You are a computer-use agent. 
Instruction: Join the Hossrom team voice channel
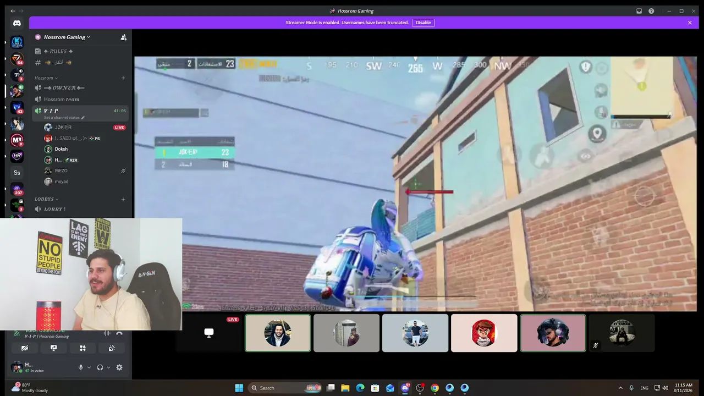80,100
